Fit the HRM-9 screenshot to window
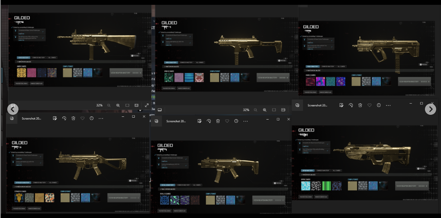Screen dimensions: 441x218 274,110
